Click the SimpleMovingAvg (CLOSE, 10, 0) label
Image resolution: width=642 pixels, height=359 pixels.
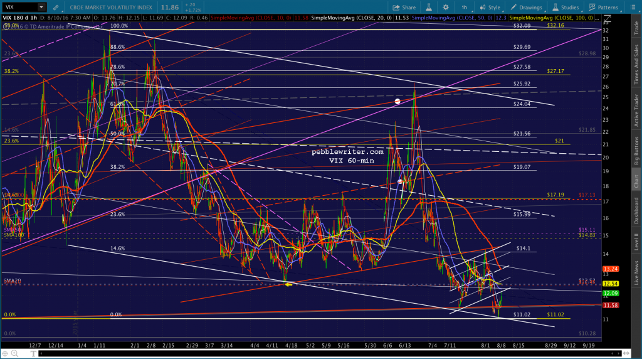tap(252, 18)
